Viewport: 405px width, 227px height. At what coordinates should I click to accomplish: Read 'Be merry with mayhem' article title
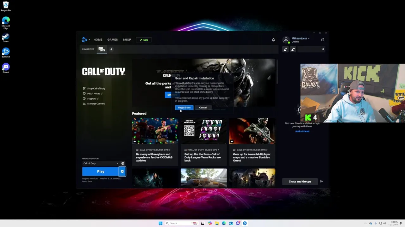(x=154, y=157)
